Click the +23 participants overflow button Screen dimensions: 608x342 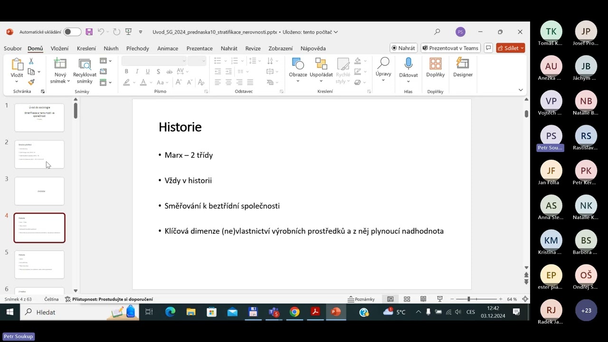pyautogui.click(x=586, y=310)
